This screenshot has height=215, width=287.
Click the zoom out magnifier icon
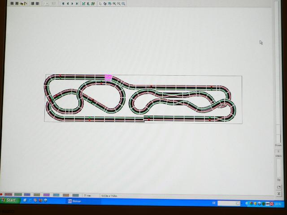pos(119,3)
